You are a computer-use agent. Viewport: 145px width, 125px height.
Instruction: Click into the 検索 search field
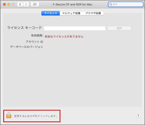[126, 4]
